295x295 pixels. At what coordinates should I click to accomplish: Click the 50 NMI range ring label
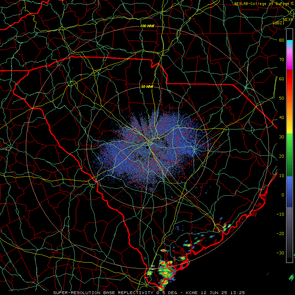[147, 87]
